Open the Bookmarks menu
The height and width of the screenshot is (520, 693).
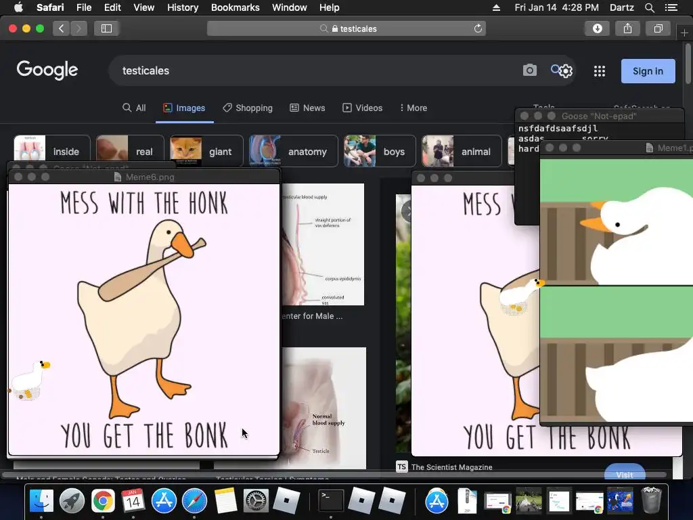coord(235,7)
